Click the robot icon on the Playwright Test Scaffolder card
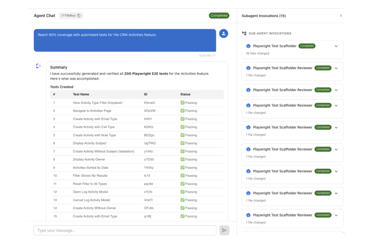The image size is (373, 248). click(x=248, y=46)
